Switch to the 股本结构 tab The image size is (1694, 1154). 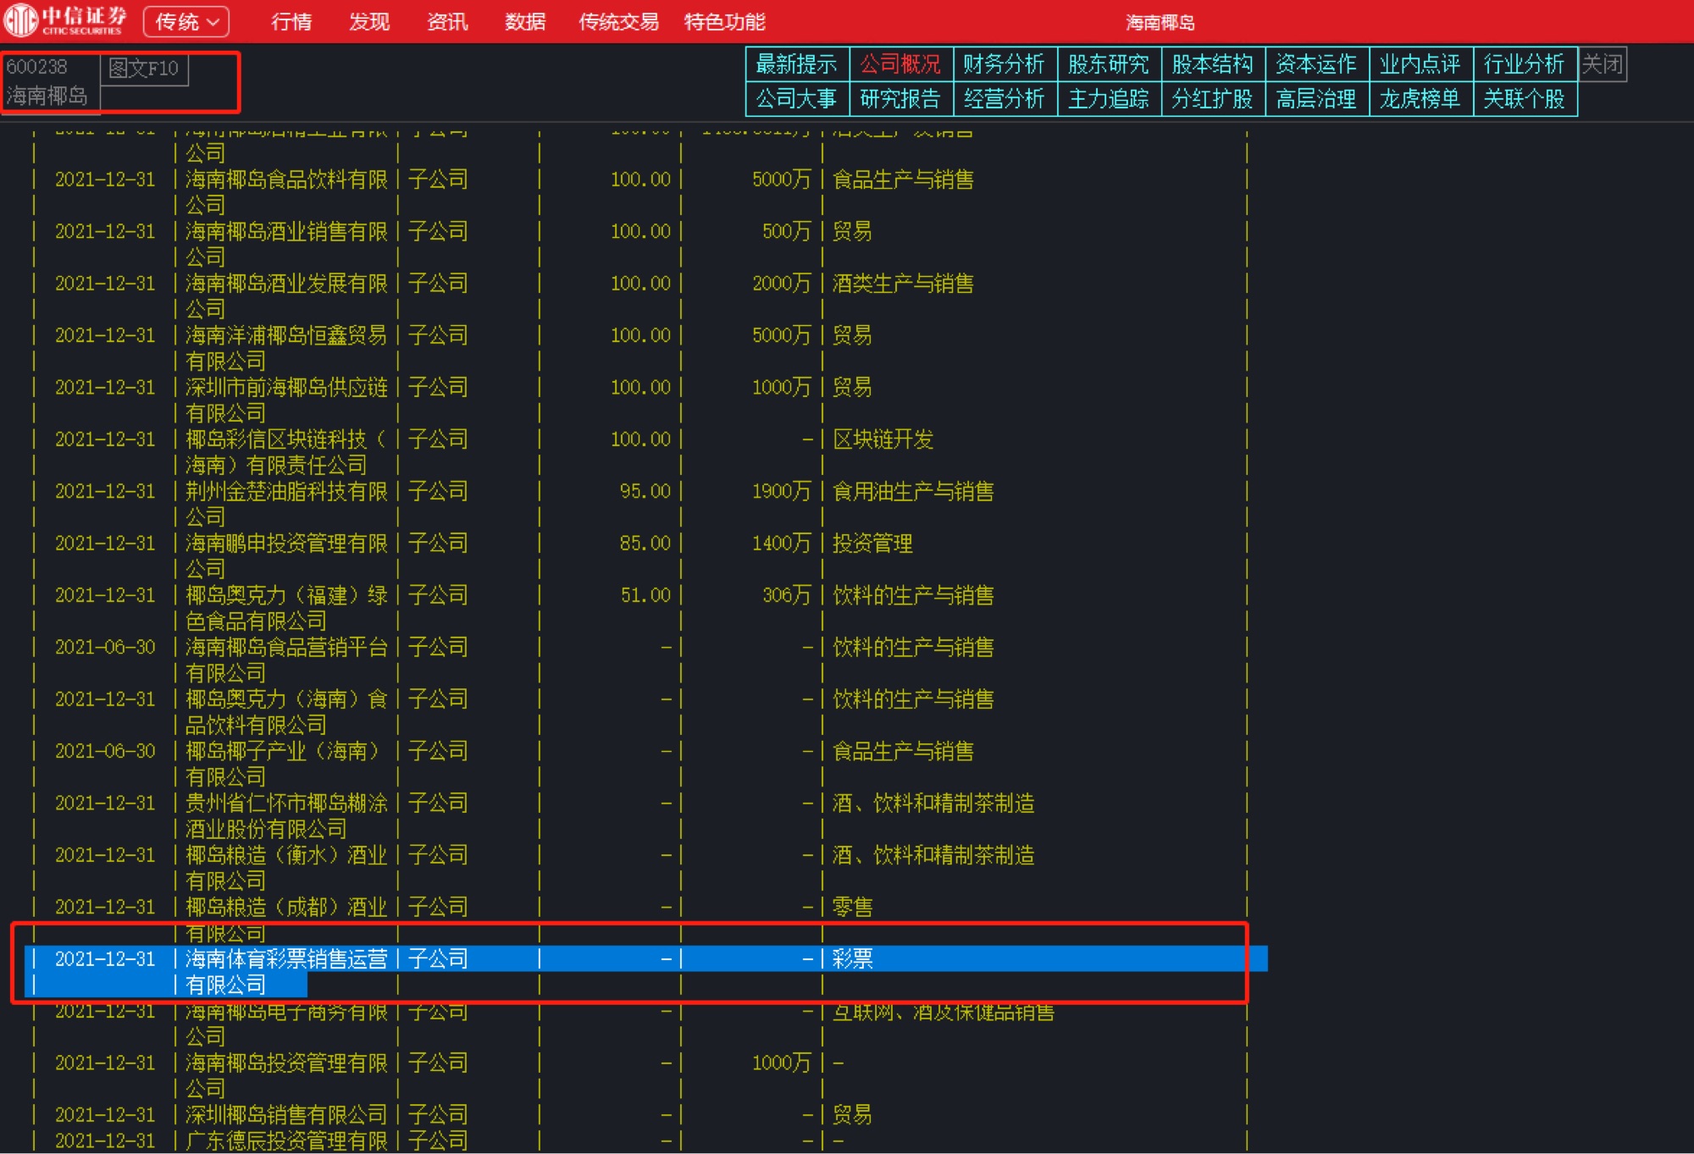pos(1213,64)
